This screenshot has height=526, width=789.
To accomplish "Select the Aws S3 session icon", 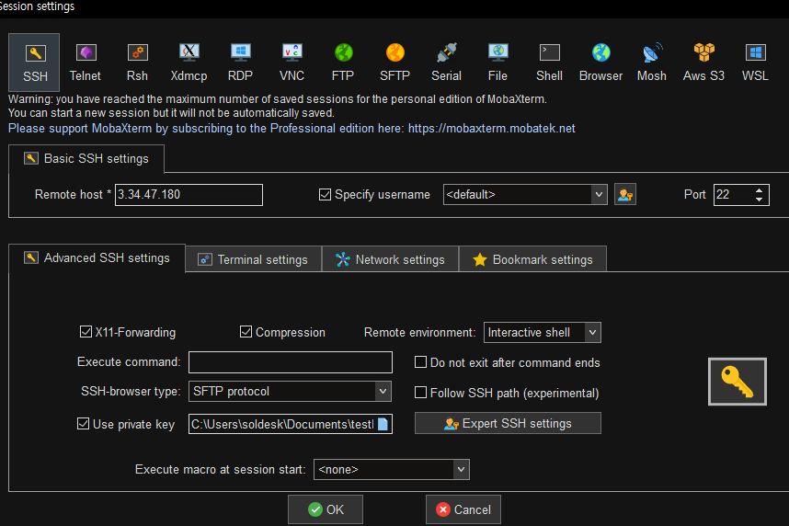I will [703, 63].
